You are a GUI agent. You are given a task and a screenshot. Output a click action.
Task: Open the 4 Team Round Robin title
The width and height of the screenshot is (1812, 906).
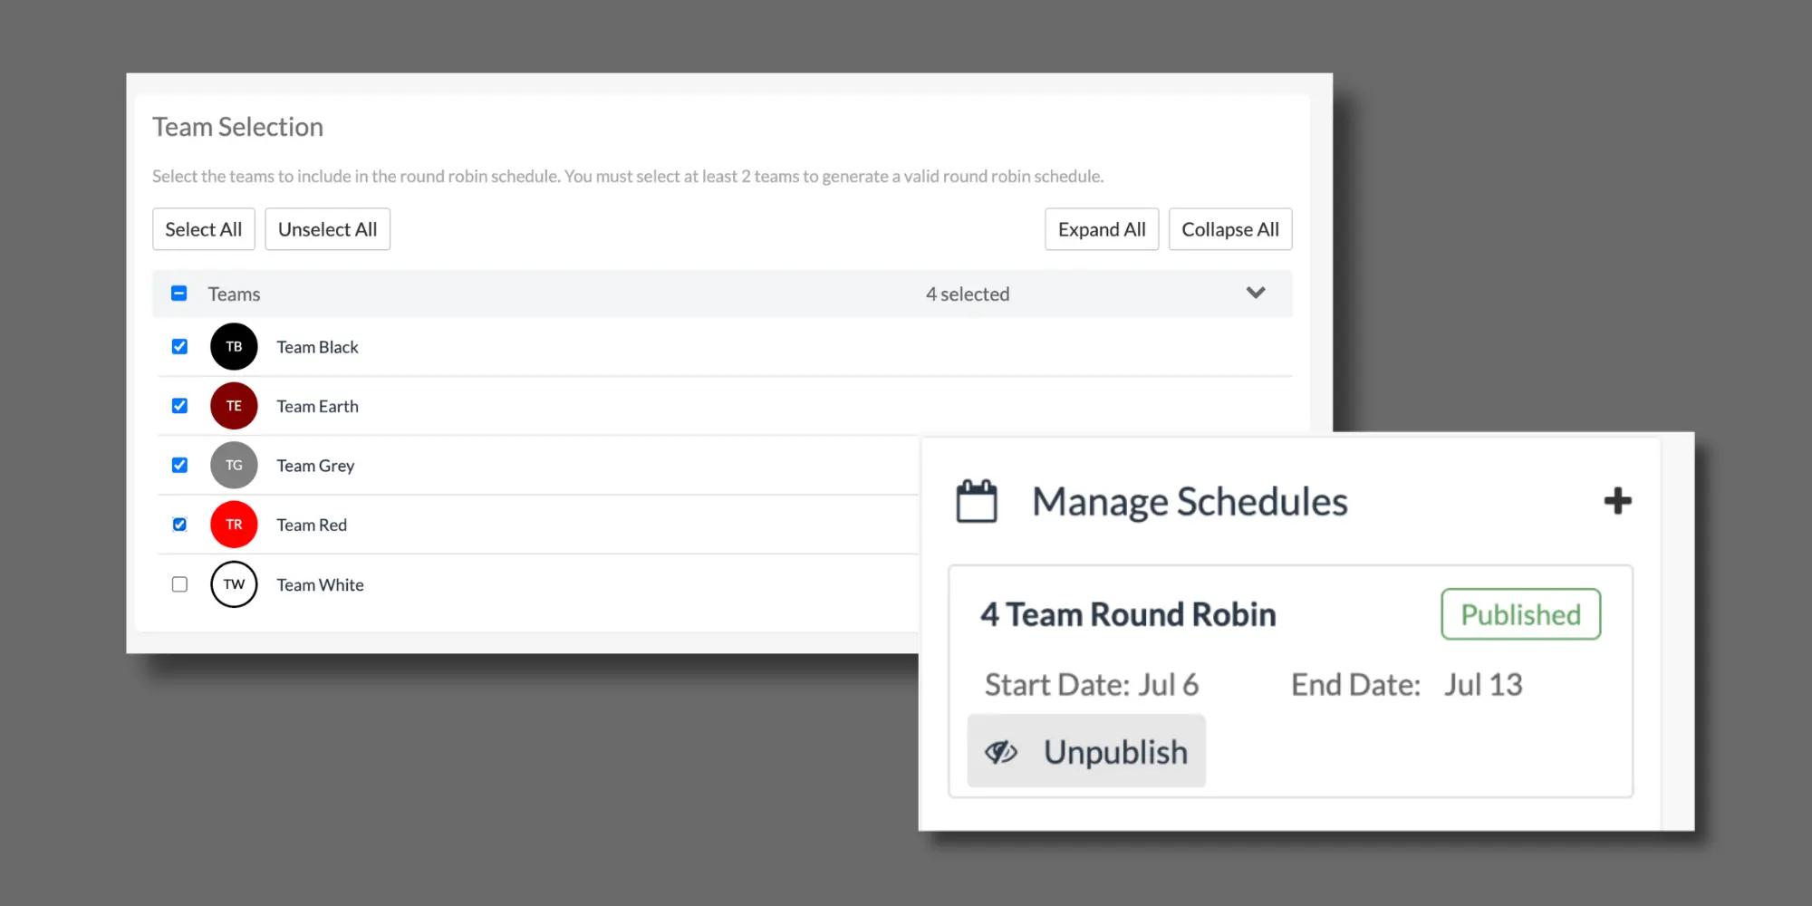coord(1128,614)
